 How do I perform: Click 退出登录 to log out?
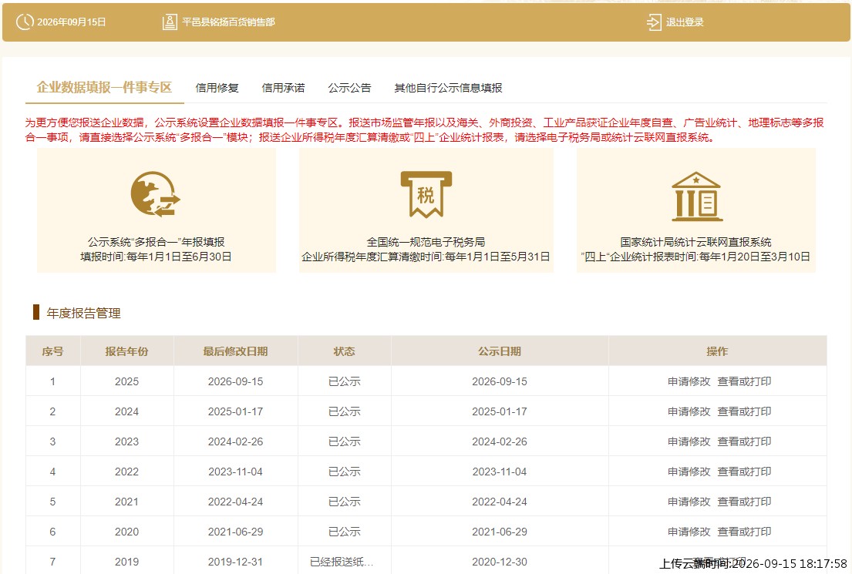pos(685,22)
